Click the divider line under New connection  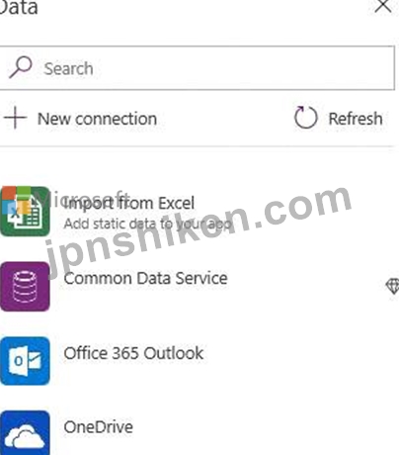[x=198, y=145]
